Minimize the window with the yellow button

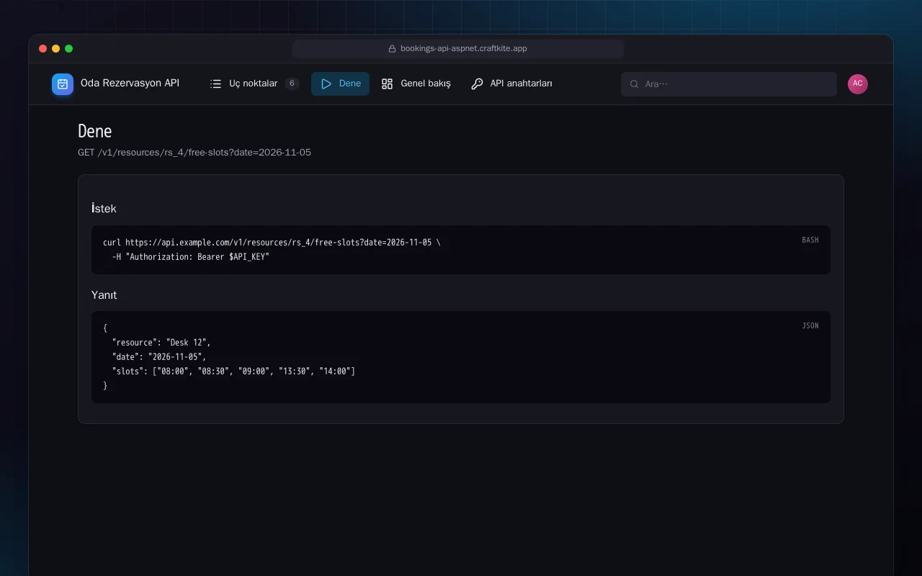point(56,49)
